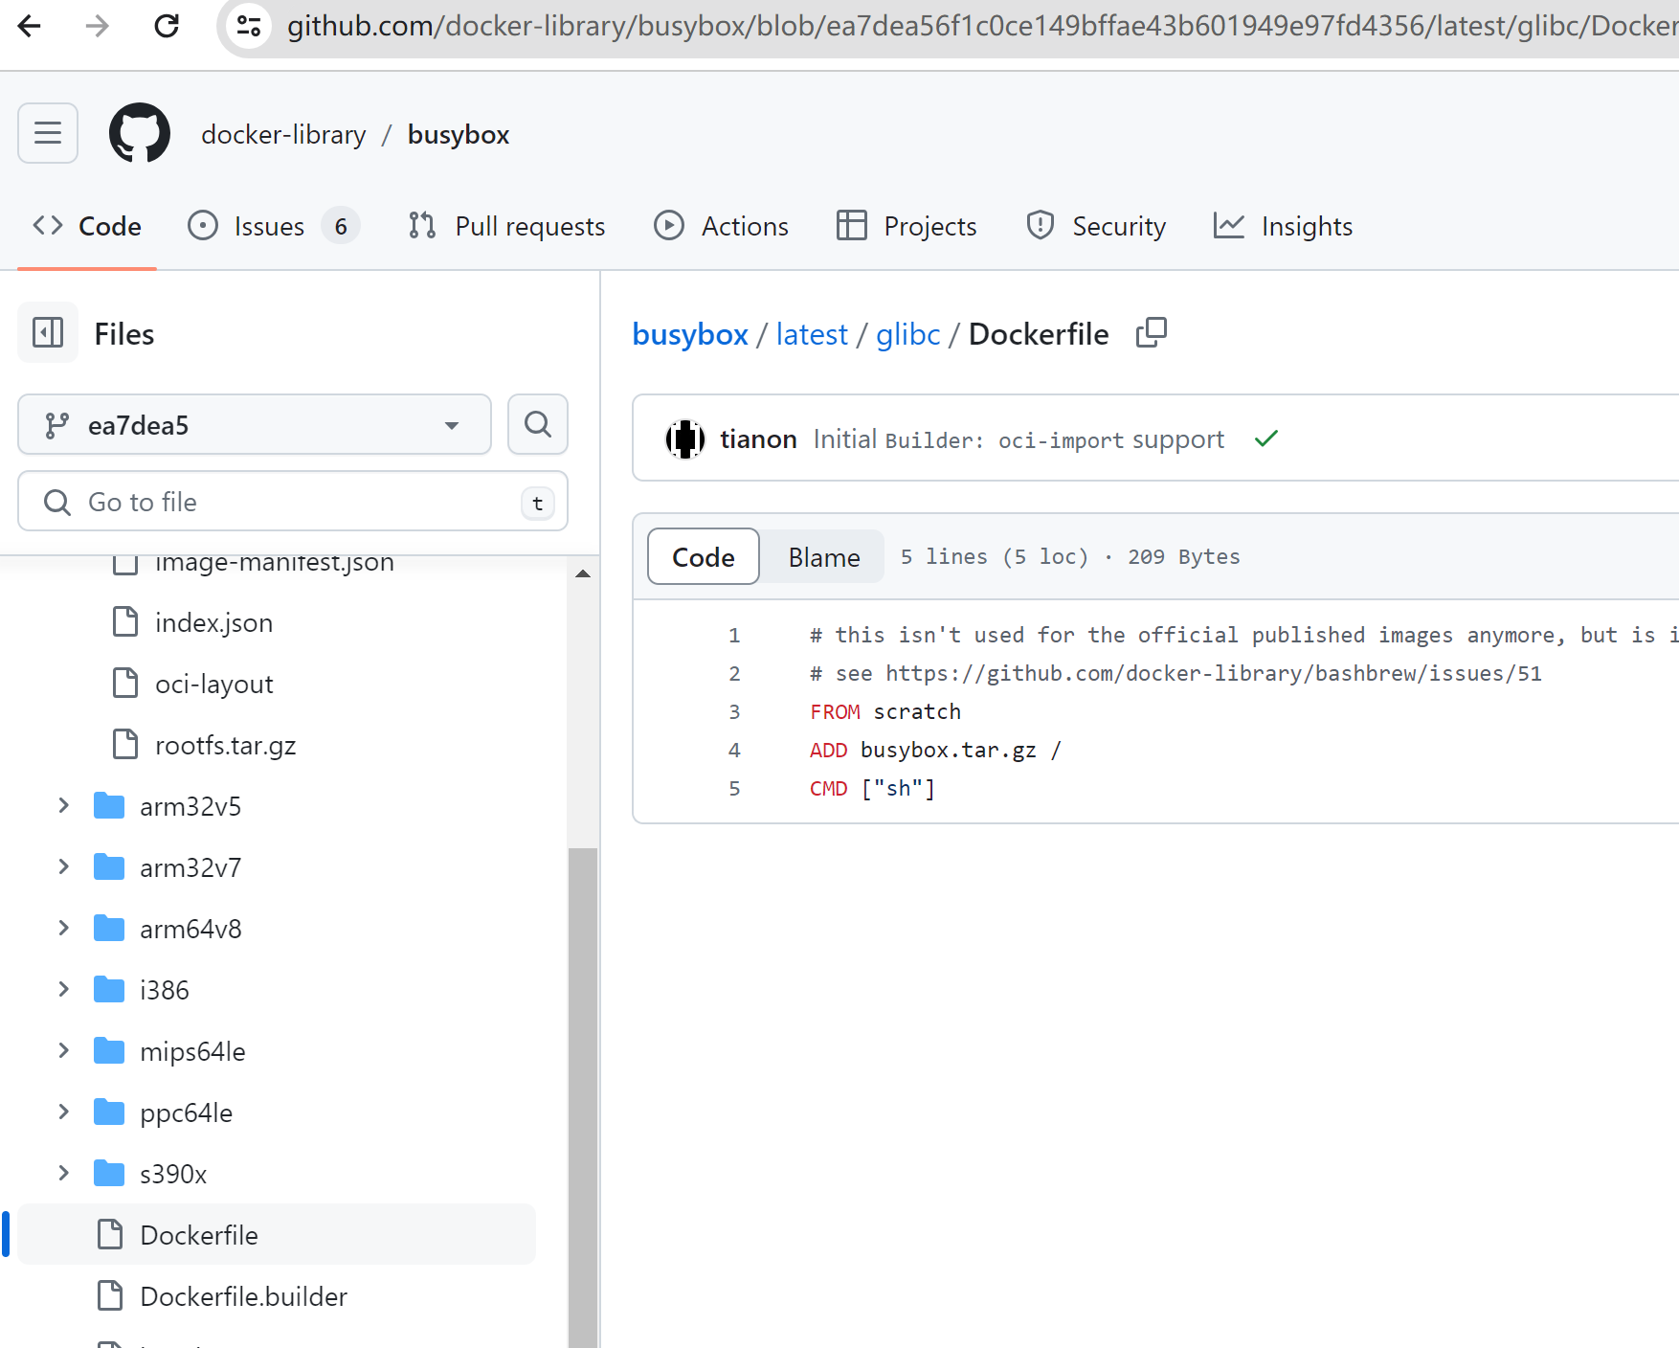Copy file path using copy icon
Image resolution: width=1679 pixels, height=1348 pixels.
coord(1151,333)
